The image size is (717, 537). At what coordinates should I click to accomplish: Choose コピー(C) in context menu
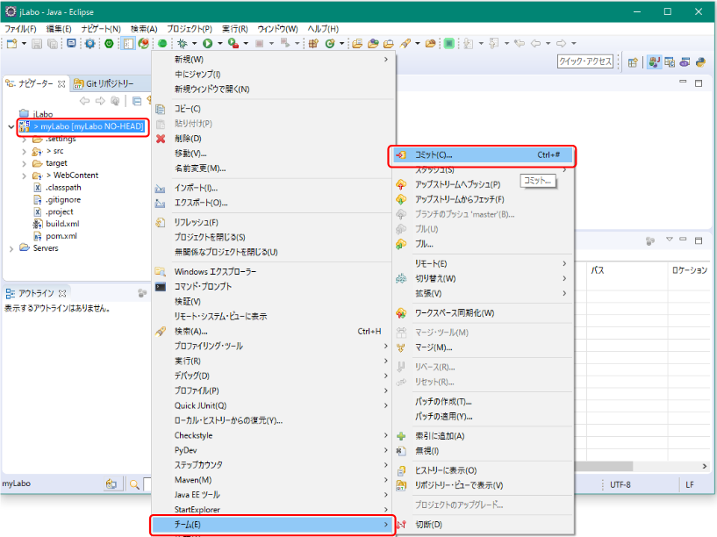coord(188,109)
